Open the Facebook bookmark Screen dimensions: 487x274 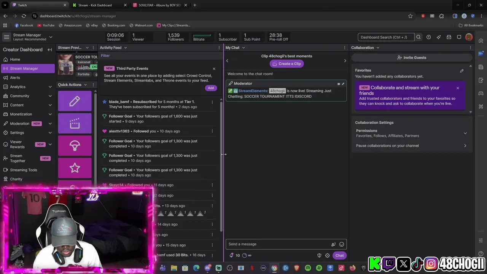pyautogui.click(x=24, y=25)
